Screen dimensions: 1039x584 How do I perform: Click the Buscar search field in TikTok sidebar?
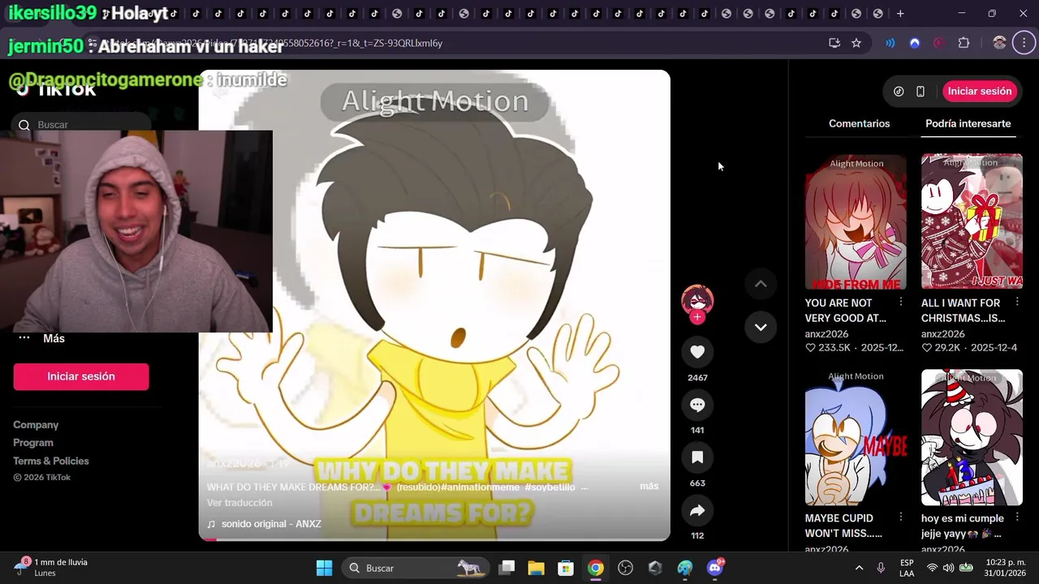pos(81,125)
